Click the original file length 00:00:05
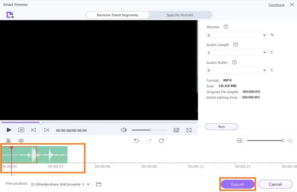 click(252, 92)
